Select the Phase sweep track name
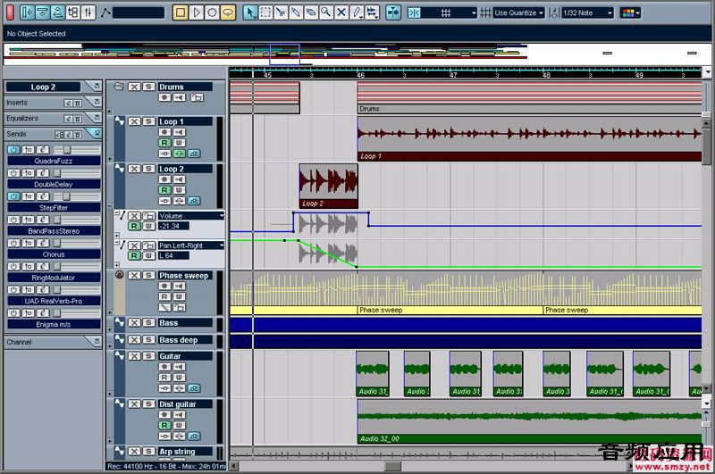This screenshot has width=715, height=474. [x=185, y=275]
